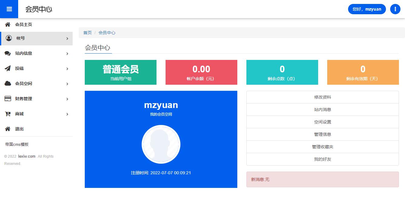The width and height of the screenshot is (405, 200).
Task: Open 修改资料 from the quick list
Action: pyautogui.click(x=322, y=97)
